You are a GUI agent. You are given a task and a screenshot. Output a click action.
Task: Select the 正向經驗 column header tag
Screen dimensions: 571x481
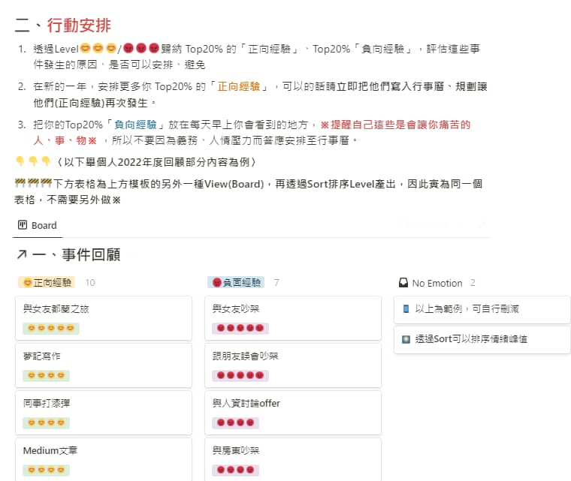pyautogui.click(x=47, y=283)
